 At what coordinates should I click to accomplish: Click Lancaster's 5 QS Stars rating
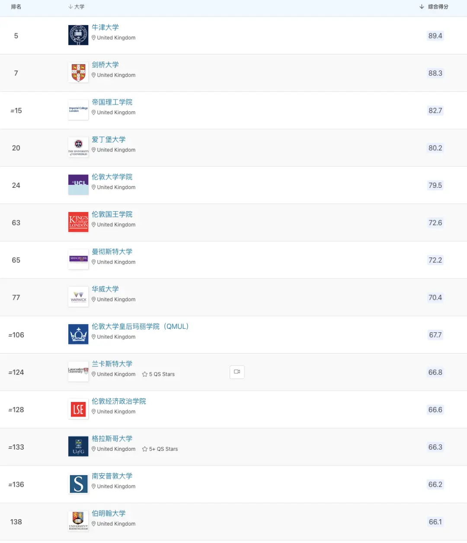[159, 374]
